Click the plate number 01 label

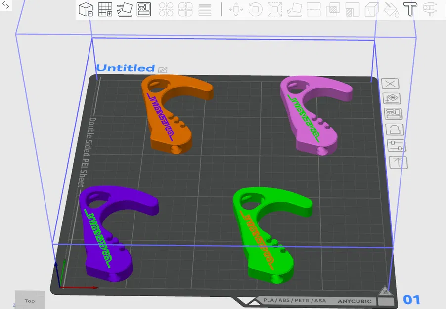[x=411, y=299]
